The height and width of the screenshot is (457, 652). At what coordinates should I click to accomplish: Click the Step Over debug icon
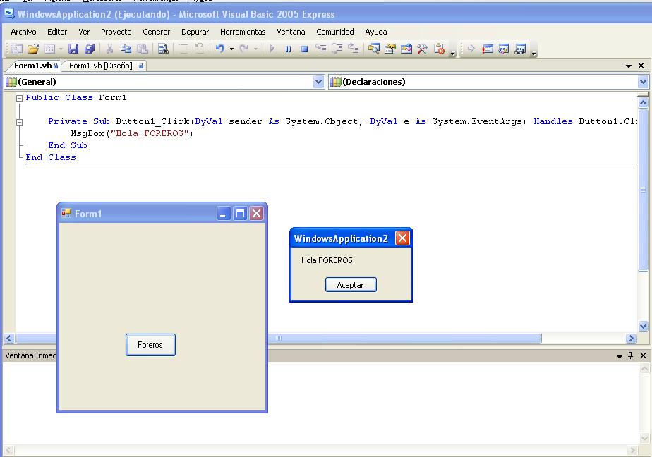pos(337,49)
